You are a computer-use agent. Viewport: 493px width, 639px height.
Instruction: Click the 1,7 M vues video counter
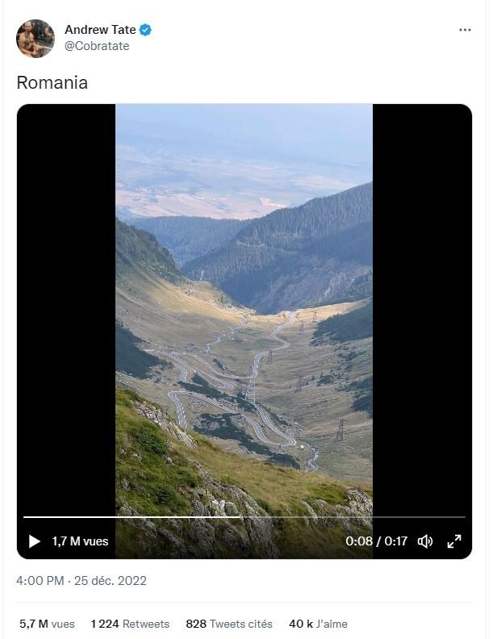(80, 541)
